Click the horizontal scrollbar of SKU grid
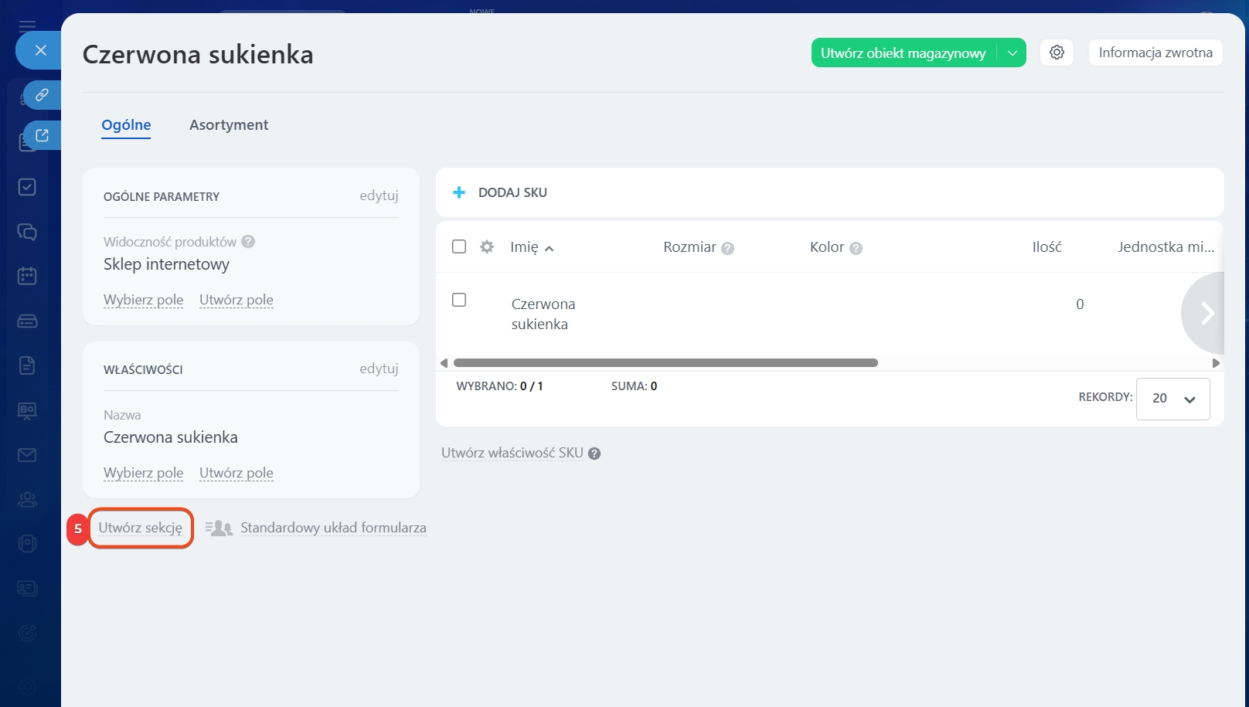This screenshot has height=707, width=1249. (x=665, y=363)
